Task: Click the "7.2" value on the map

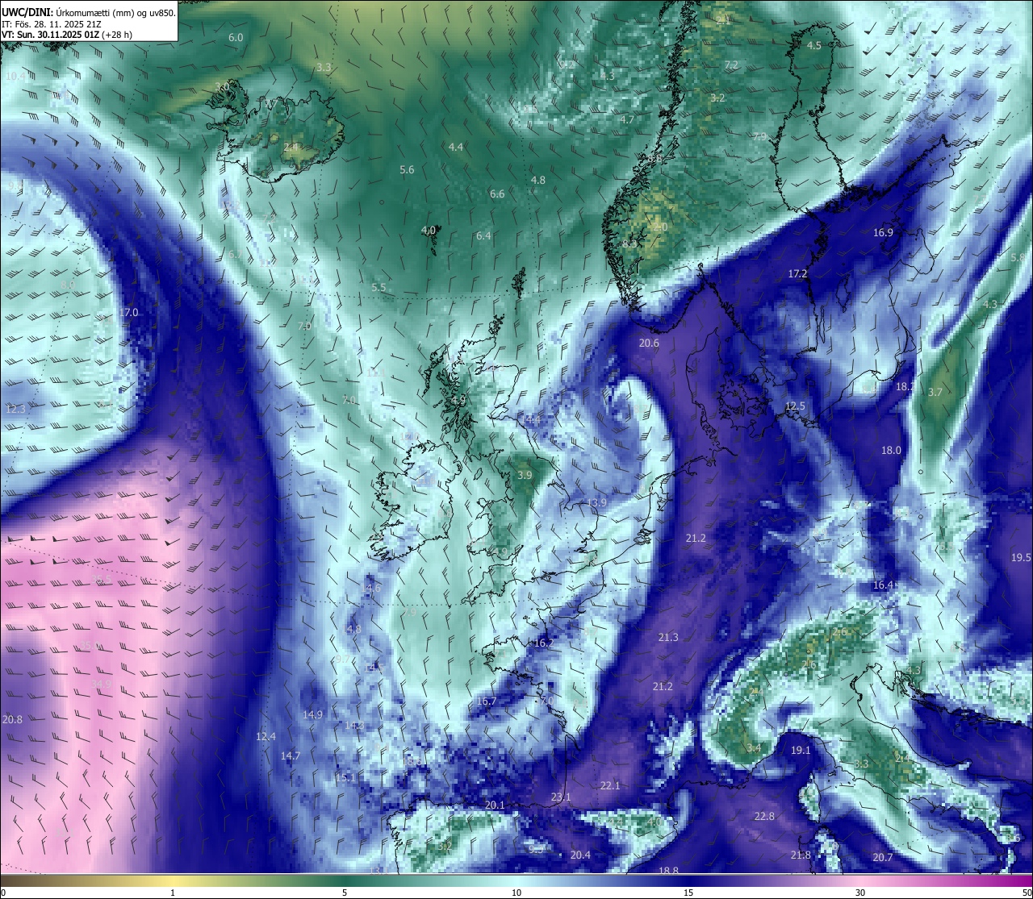Action: (731, 65)
